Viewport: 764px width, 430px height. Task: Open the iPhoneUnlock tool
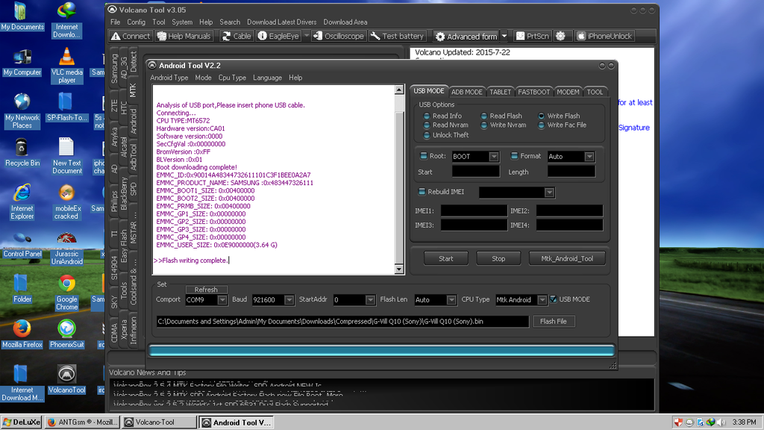(x=604, y=36)
